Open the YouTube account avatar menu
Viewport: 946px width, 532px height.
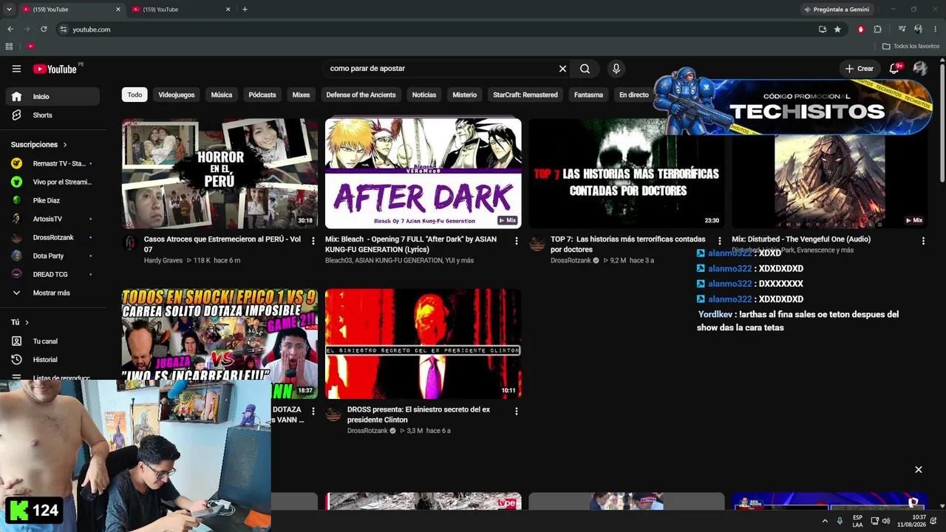tap(920, 69)
